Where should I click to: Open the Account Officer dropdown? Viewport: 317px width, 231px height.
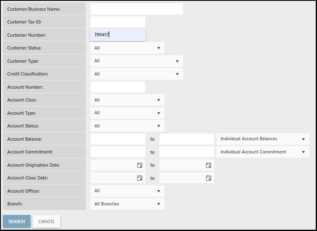tap(127, 191)
